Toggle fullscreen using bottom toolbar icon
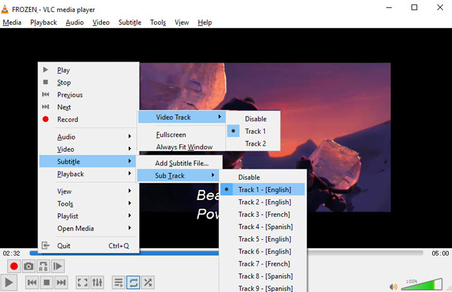This screenshot has height=292, width=452. [x=82, y=283]
